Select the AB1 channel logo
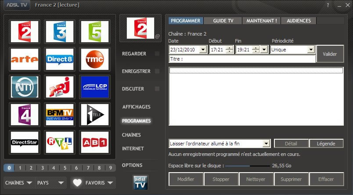 pos(95,142)
